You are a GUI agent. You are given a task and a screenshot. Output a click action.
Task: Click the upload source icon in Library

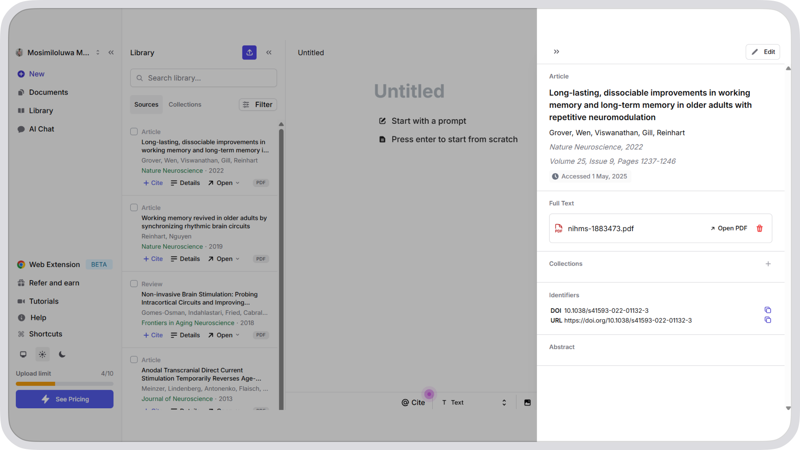pos(249,52)
